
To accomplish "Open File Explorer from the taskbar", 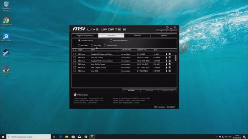I will (67, 137).
